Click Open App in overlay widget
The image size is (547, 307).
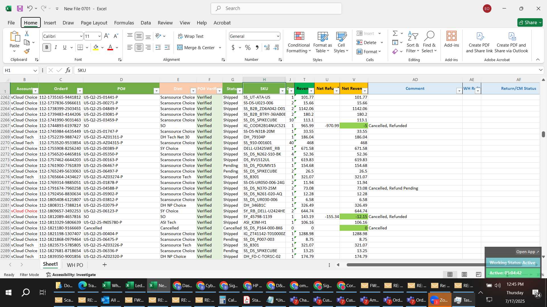click(x=527, y=252)
